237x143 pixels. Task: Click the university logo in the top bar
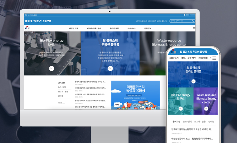(x=31, y=15)
